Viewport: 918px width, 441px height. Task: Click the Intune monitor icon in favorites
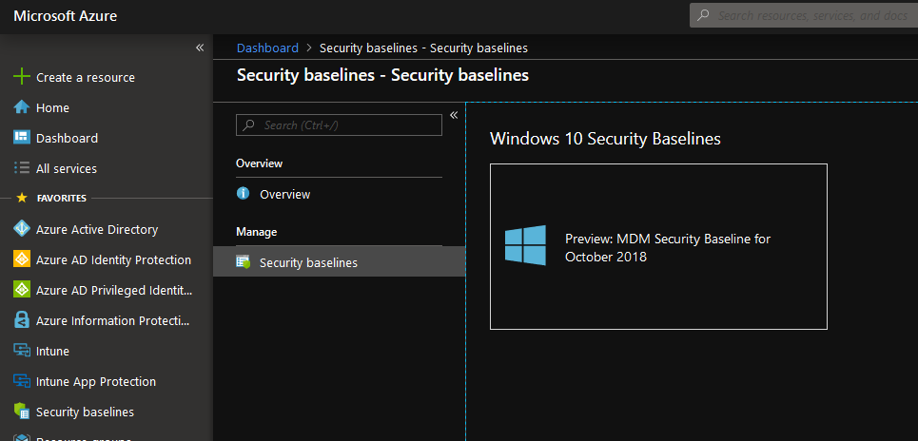(22, 351)
